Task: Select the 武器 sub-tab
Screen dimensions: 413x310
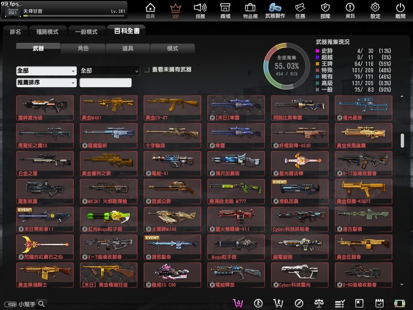Action: click(x=38, y=48)
